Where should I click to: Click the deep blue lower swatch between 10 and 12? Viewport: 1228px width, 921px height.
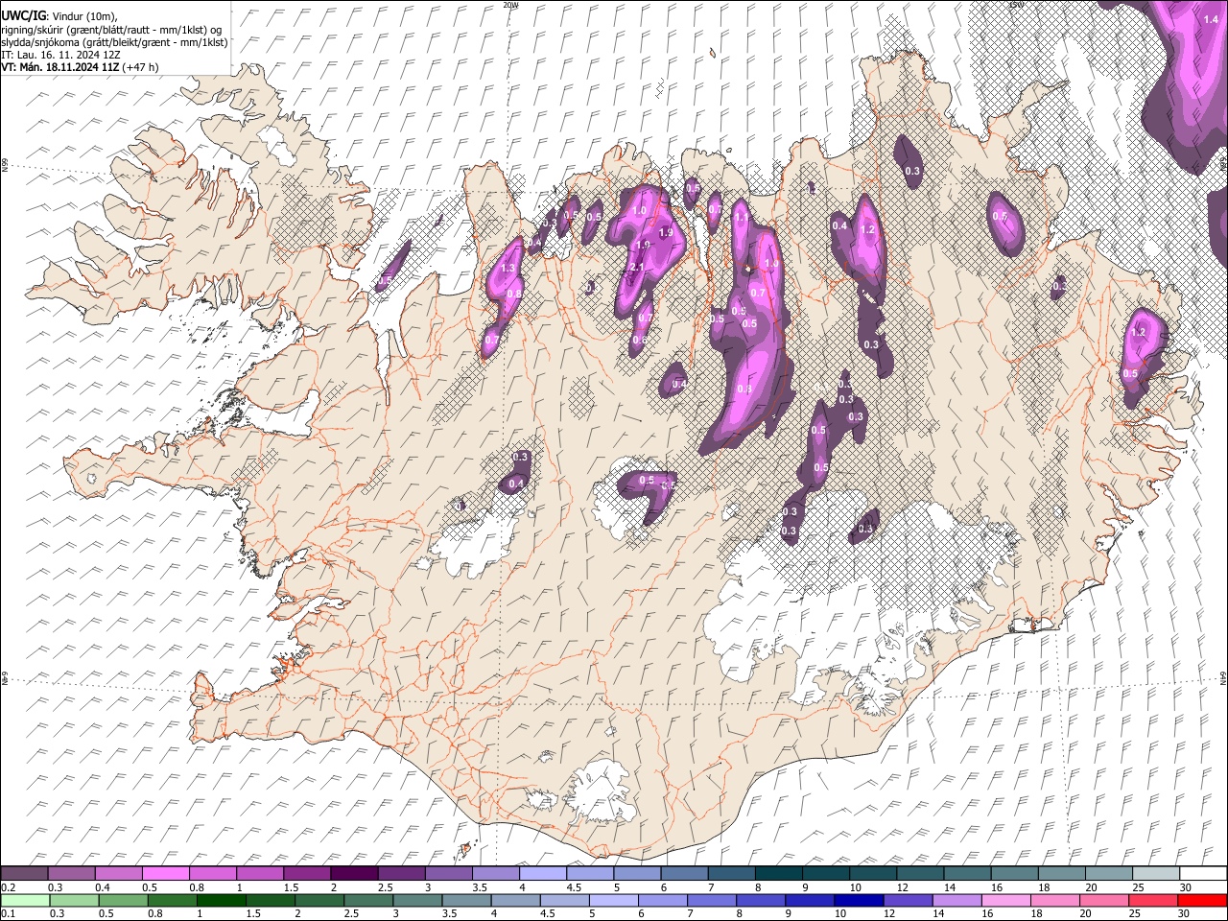click(x=858, y=901)
